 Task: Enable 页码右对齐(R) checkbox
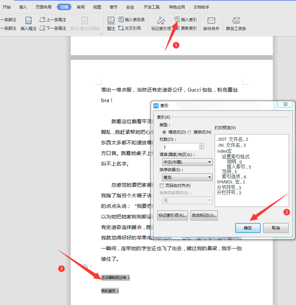pyautogui.click(x=161, y=185)
